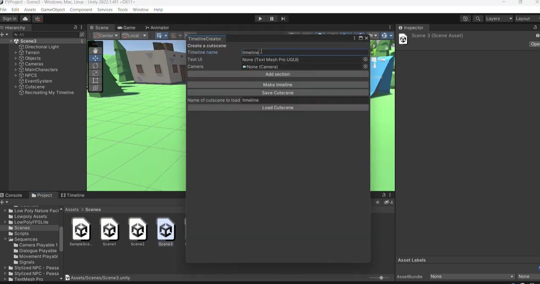Screen dimensions: 540x284
Task: Click the Save Cutscene button
Action: (x=278, y=93)
